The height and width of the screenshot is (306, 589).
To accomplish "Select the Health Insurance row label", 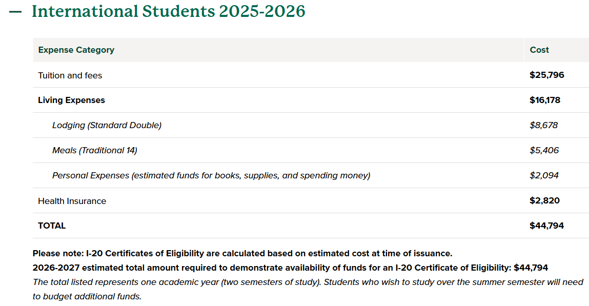I will (72, 201).
